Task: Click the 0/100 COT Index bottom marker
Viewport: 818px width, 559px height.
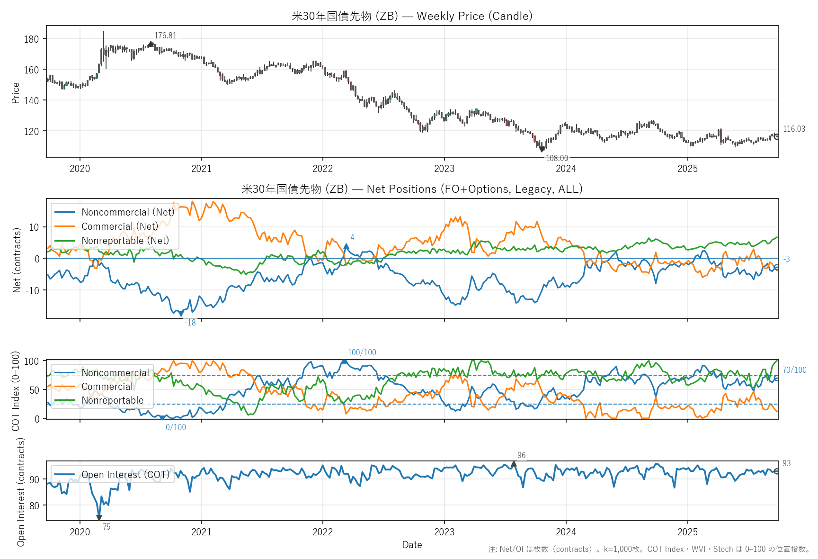Action: (162, 417)
